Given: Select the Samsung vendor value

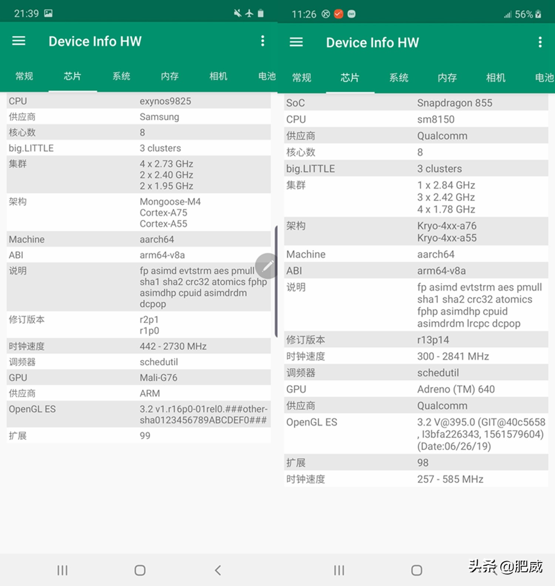Looking at the screenshot, I should (159, 117).
